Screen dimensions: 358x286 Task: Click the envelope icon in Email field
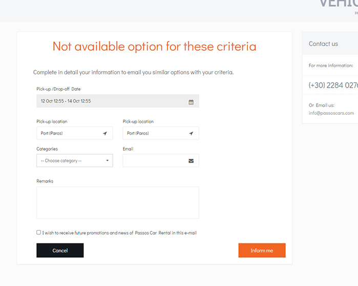tap(191, 161)
